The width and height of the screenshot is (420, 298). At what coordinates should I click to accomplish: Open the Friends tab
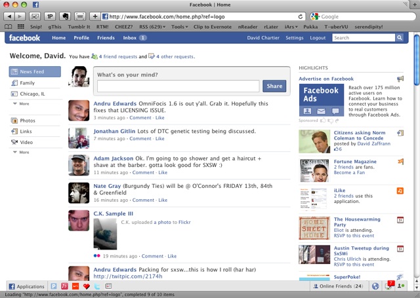[106, 38]
